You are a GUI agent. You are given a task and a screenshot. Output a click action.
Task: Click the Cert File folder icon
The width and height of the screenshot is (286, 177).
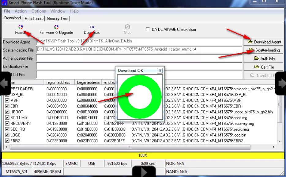pos(257,66)
